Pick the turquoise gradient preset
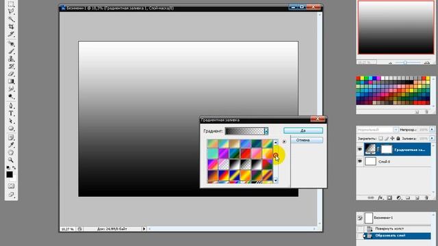This screenshot has height=246, width=438. pos(212,153)
